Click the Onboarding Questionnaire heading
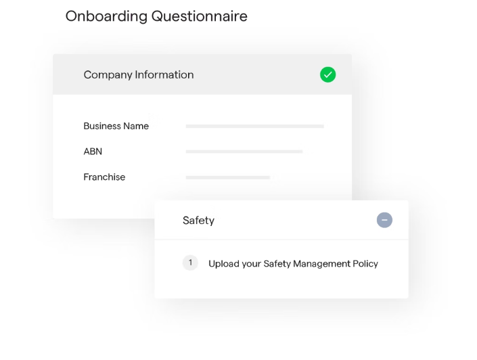This screenshot has height=360, width=477. pyautogui.click(x=156, y=16)
